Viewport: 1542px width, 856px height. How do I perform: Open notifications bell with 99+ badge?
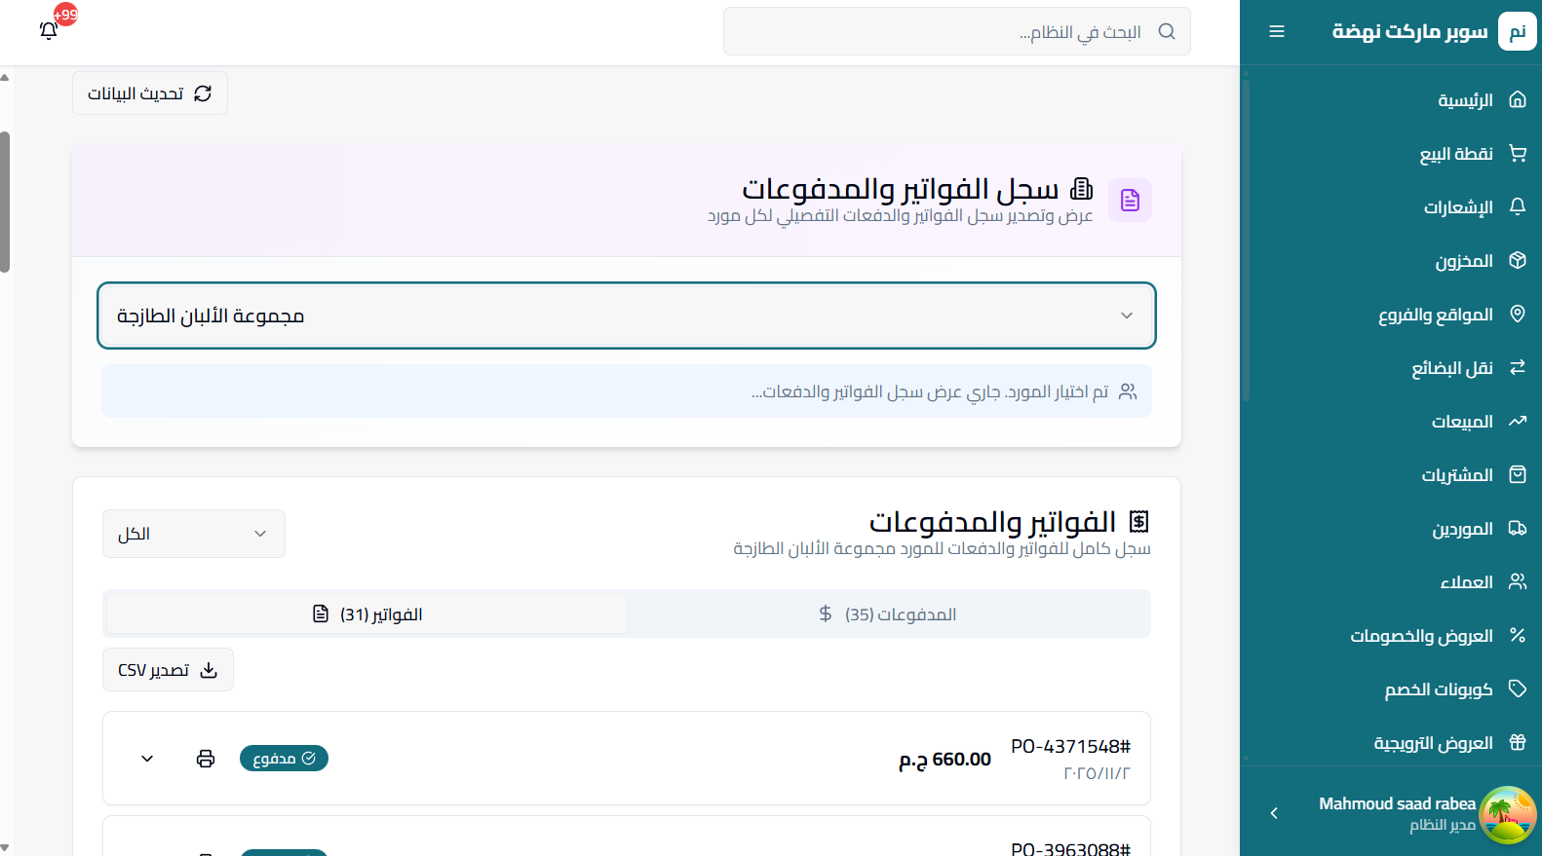click(49, 30)
